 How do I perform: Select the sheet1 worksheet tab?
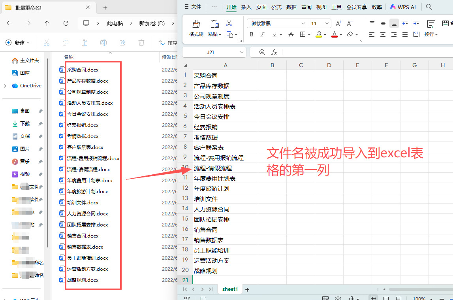[230, 289]
